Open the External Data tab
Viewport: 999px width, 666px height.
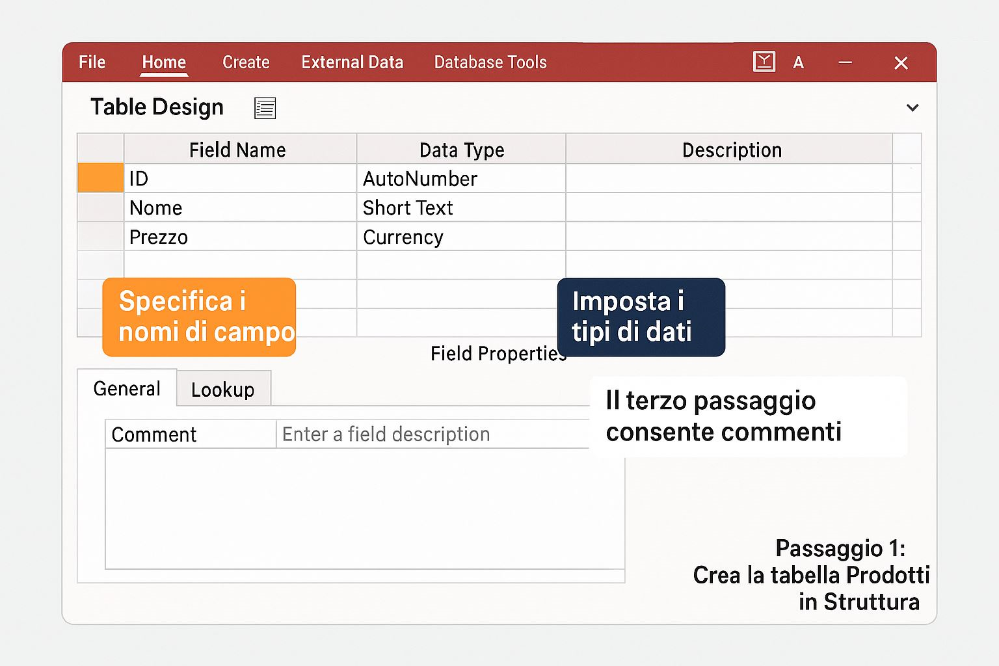coord(352,62)
